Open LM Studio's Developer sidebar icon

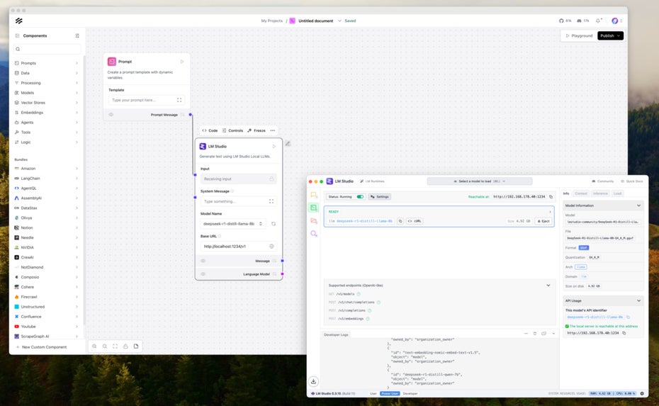(313, 208)
